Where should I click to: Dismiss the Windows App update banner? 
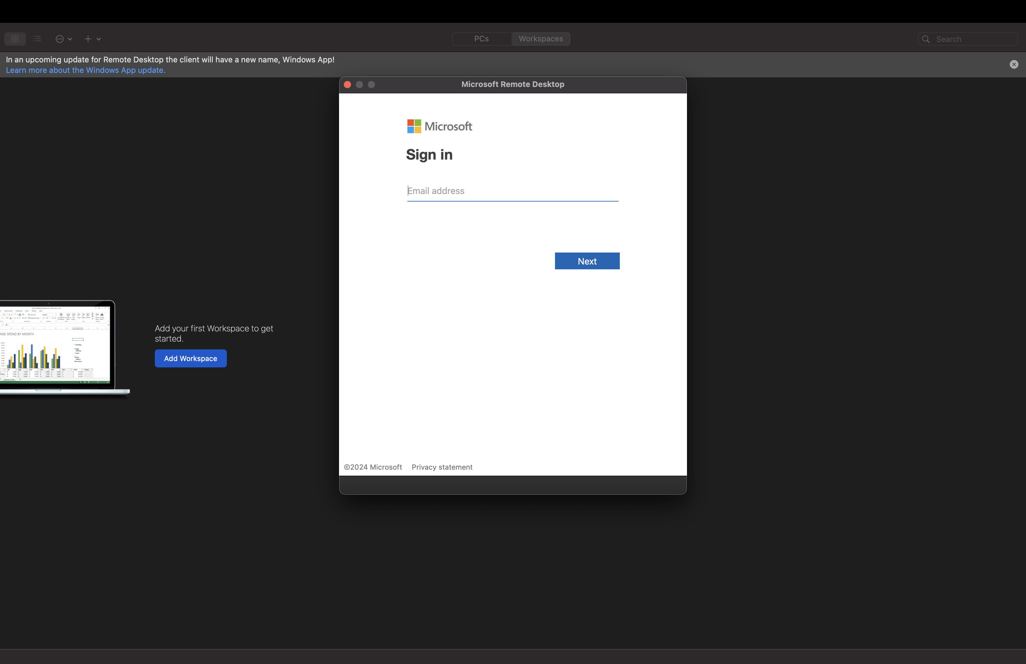(1014, 64)
